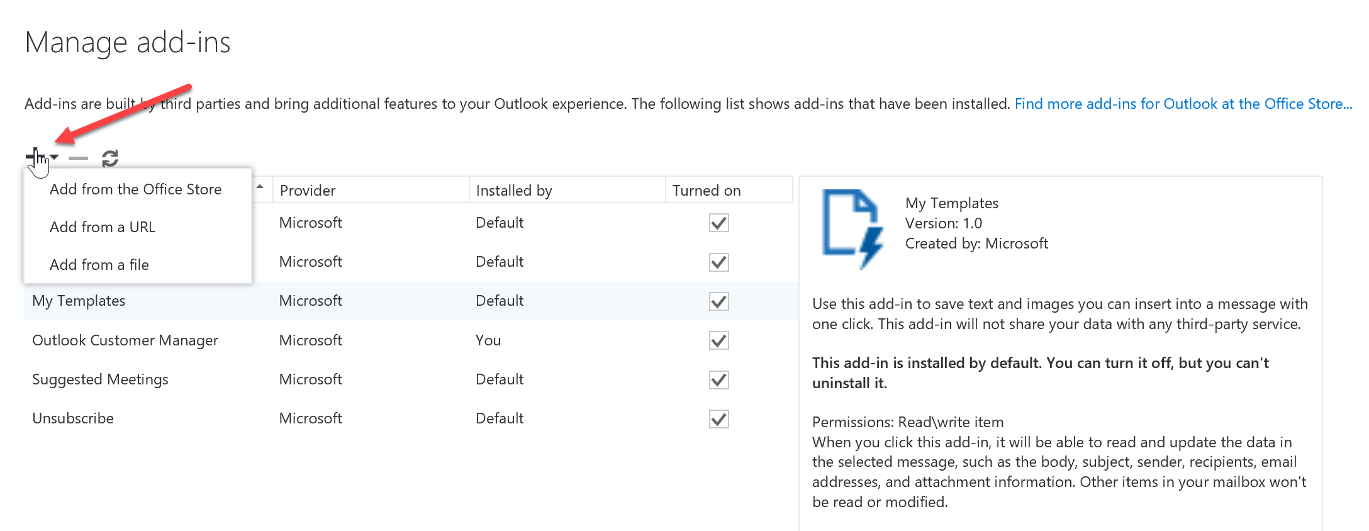Open Find more add-ins at Office Store link
The height and width of the screenshot is (531, 1369).
(1183, 104)
